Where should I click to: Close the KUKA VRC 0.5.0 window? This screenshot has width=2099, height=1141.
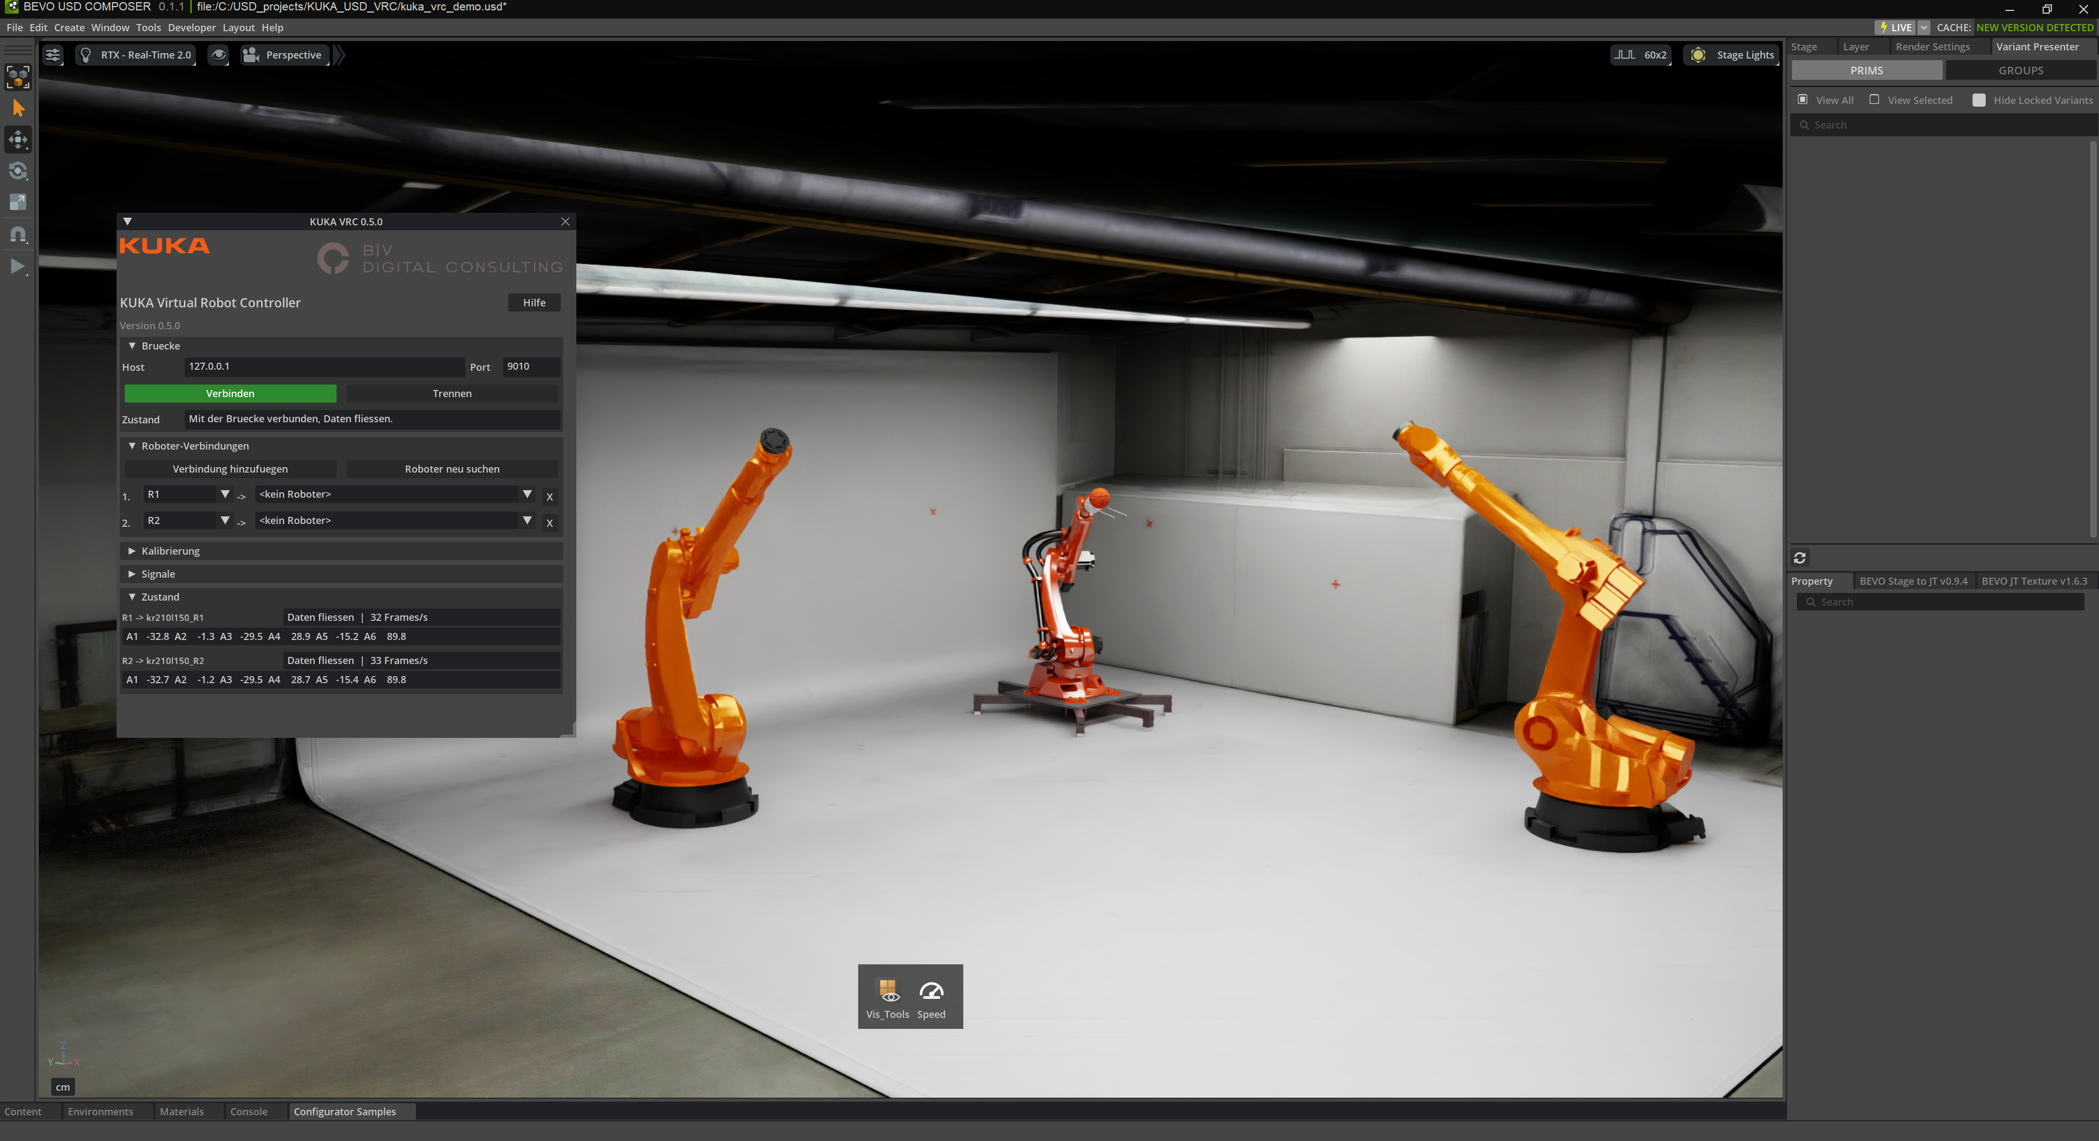[565, 222]
